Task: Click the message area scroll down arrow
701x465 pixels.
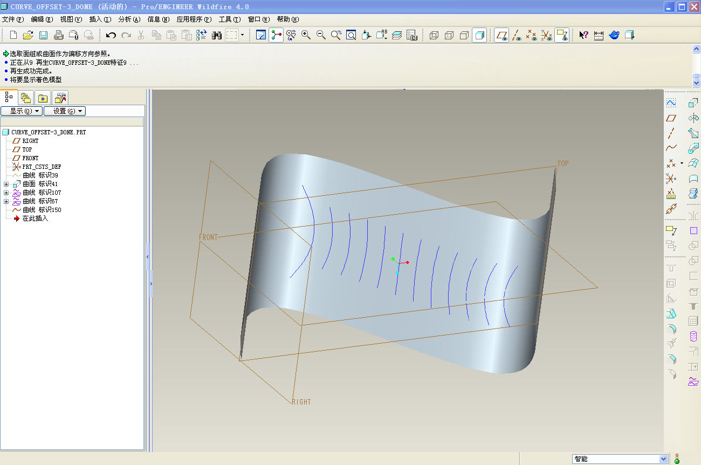Action: pos(696,83)
